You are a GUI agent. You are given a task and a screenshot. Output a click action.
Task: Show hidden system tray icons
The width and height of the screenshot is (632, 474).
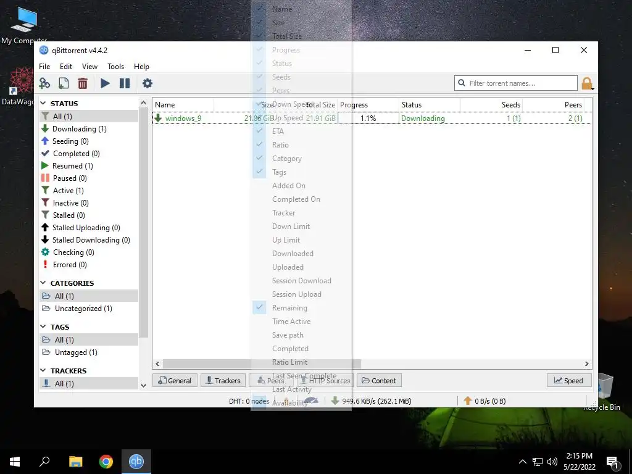(522, 462)
